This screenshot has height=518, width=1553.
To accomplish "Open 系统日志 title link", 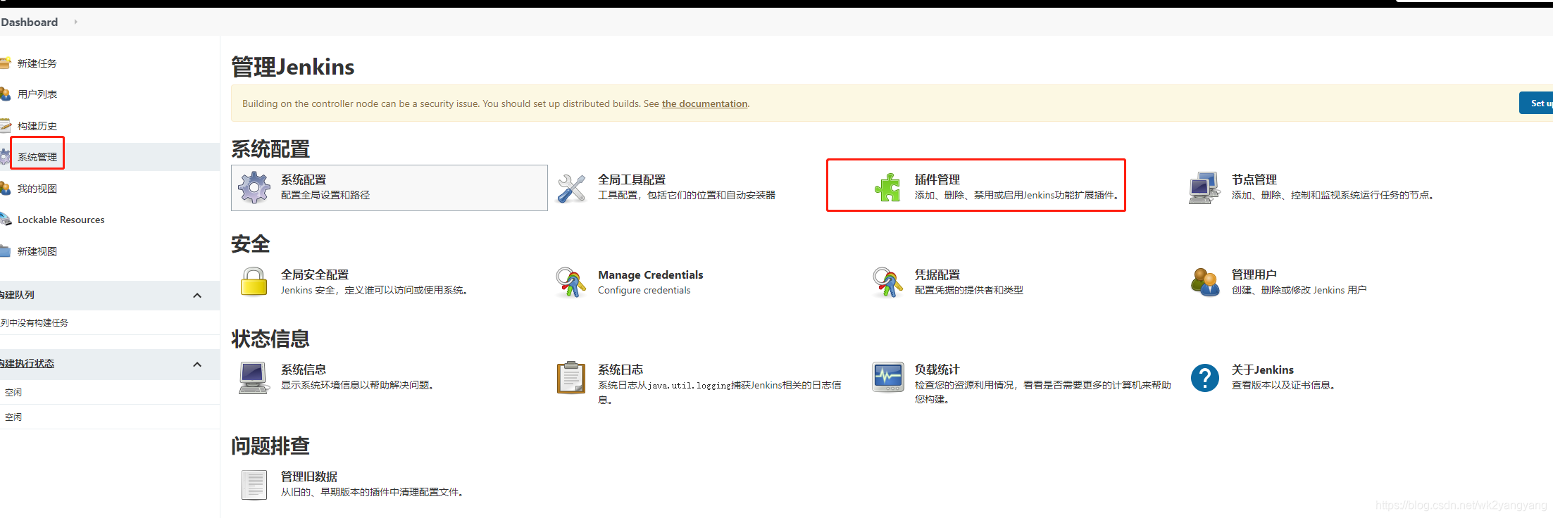I will coord(620,369).
